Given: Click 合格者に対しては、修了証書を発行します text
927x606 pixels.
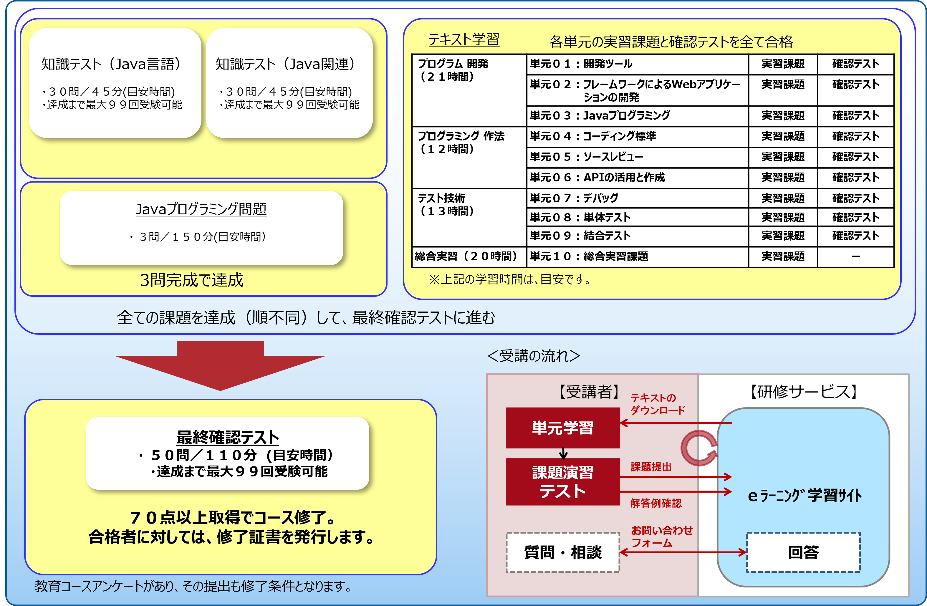Looking at the screenshot, I should point(232,537).
